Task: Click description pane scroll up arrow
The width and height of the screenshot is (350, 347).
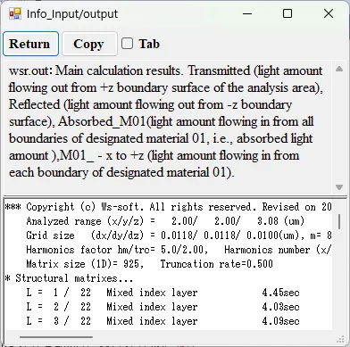Action: (339, 69)
